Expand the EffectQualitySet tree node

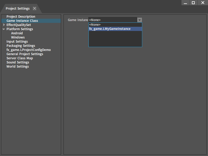(4, 25)
